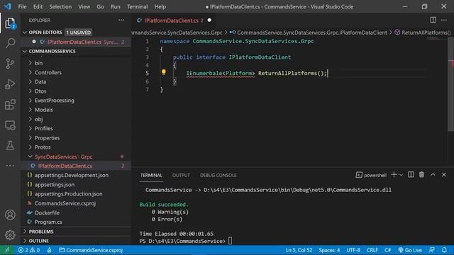Open the Help menu

[160, 6]
